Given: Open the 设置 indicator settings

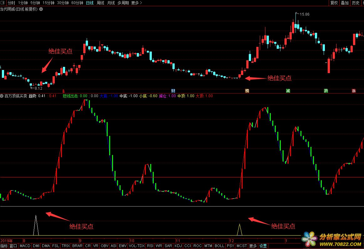Looking at the screenshot, I should tap(263, 246).
